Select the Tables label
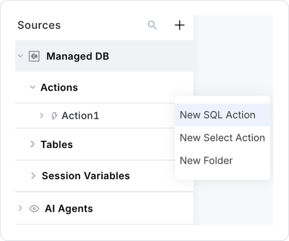The width and height of the screenshot is (289, 241). click(x=57, y=144)
